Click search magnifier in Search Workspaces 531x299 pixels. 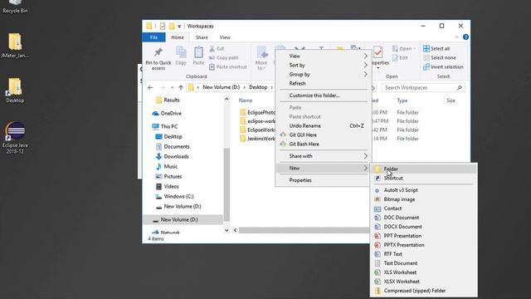tap(459, 88)
